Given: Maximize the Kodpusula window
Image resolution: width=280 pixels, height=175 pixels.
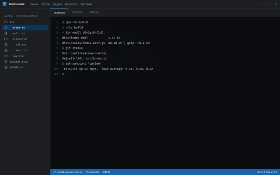Looking at the screenshot, I should pos(269,4).
